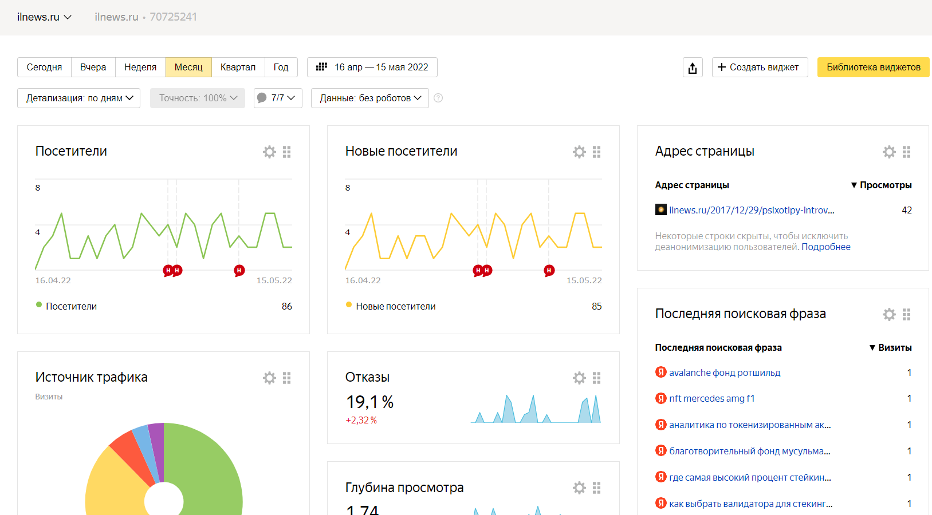Open settings gear on Глубина просмотра widget
Viewport: 932px width, 515px height.
coord(579,488)
